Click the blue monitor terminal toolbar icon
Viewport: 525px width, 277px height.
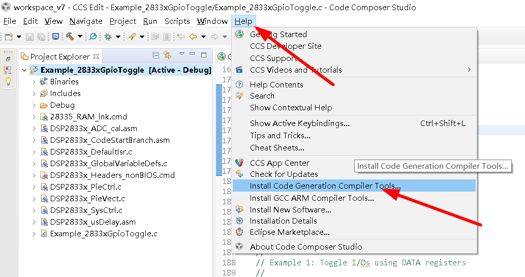tap(55, 36)
